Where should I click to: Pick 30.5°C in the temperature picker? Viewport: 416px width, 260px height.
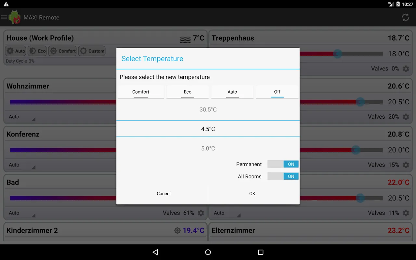208,110
